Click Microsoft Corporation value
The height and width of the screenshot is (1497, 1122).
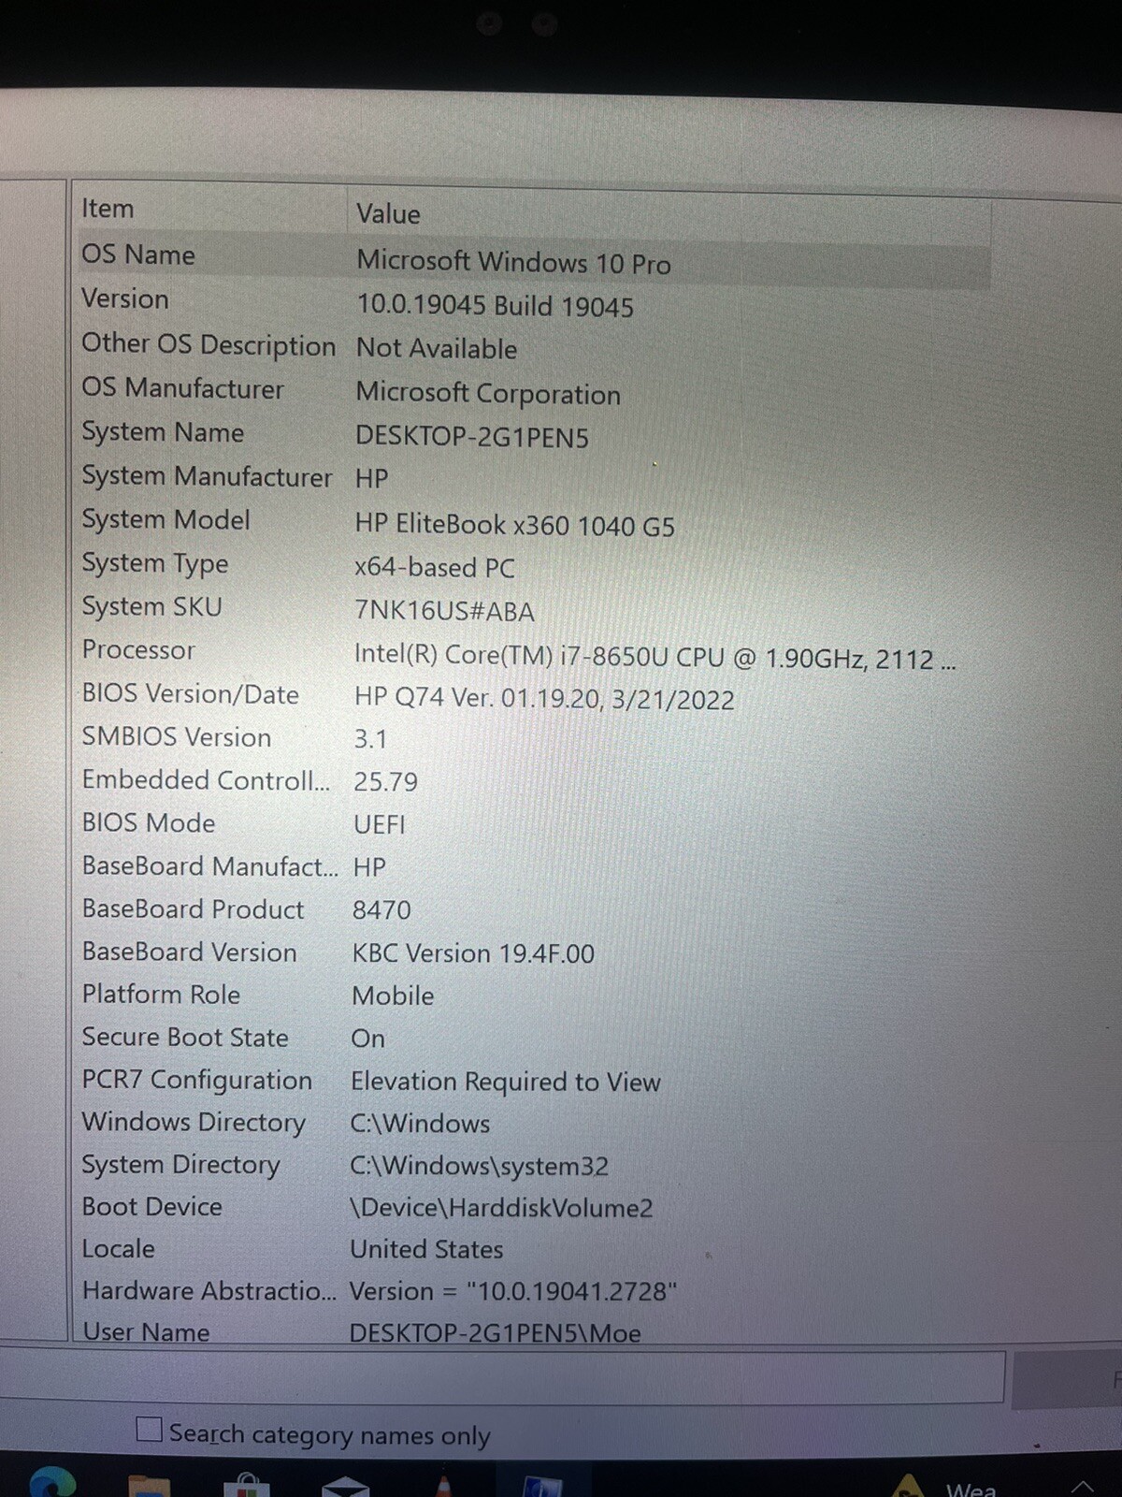click(x=488, y=394)
